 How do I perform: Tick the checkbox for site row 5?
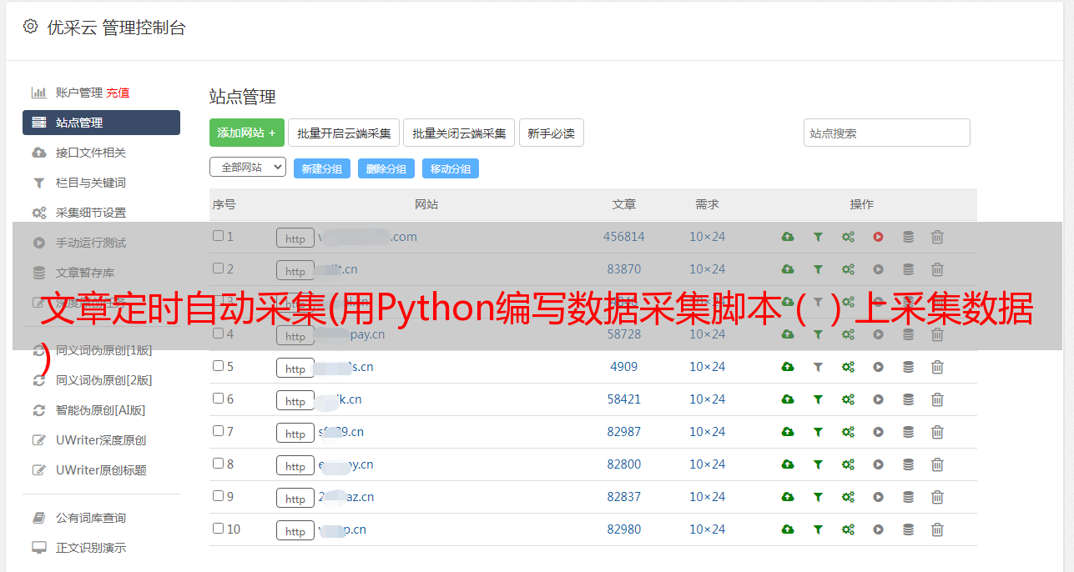[x=218, y=366]
